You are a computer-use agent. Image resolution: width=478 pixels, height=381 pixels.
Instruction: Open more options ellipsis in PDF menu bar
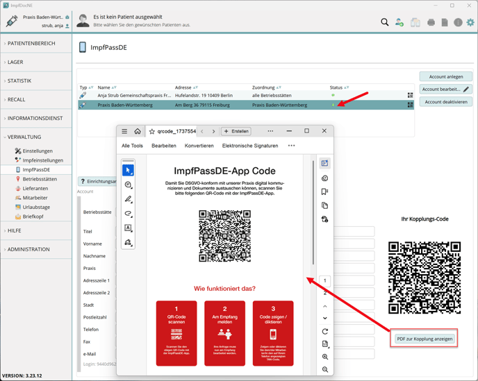coord(291,146)
